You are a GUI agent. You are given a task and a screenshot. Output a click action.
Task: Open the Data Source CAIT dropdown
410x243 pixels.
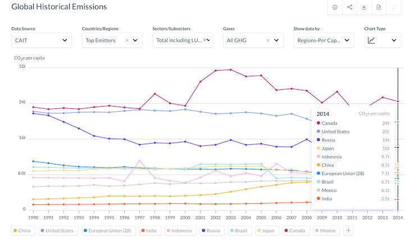[41, 40]
